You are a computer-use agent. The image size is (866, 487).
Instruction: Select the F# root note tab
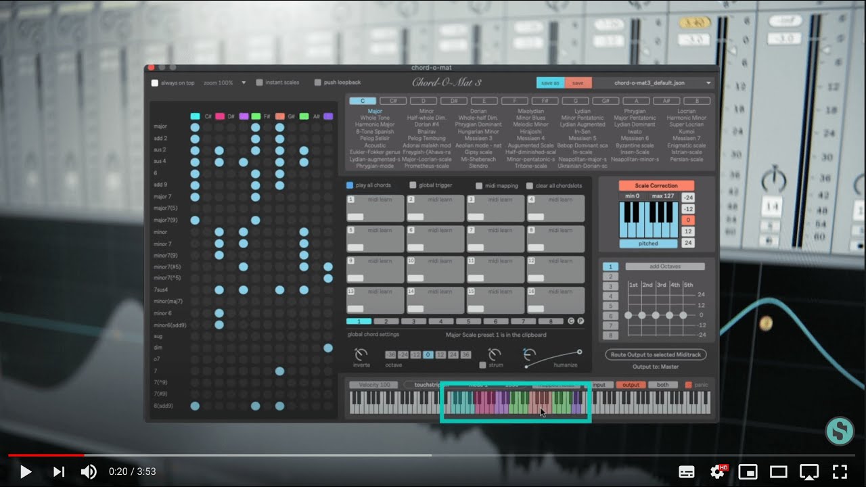[545, 101]
